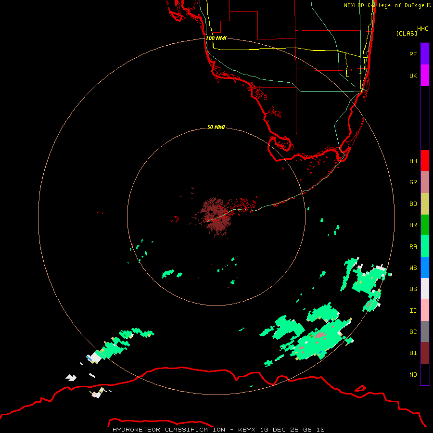Click the IC pink legend swatch

click(425, 310)
